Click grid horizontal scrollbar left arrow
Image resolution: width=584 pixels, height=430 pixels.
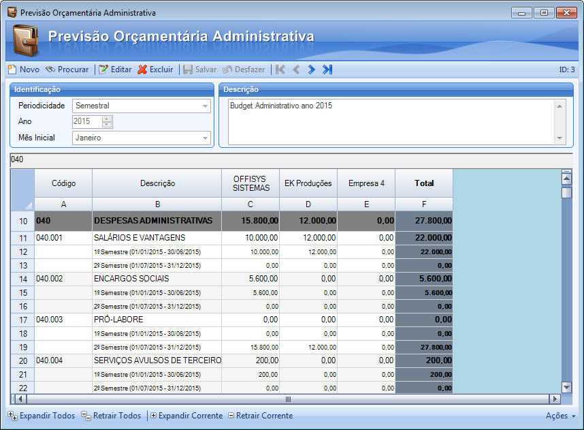tap(20, 399)
